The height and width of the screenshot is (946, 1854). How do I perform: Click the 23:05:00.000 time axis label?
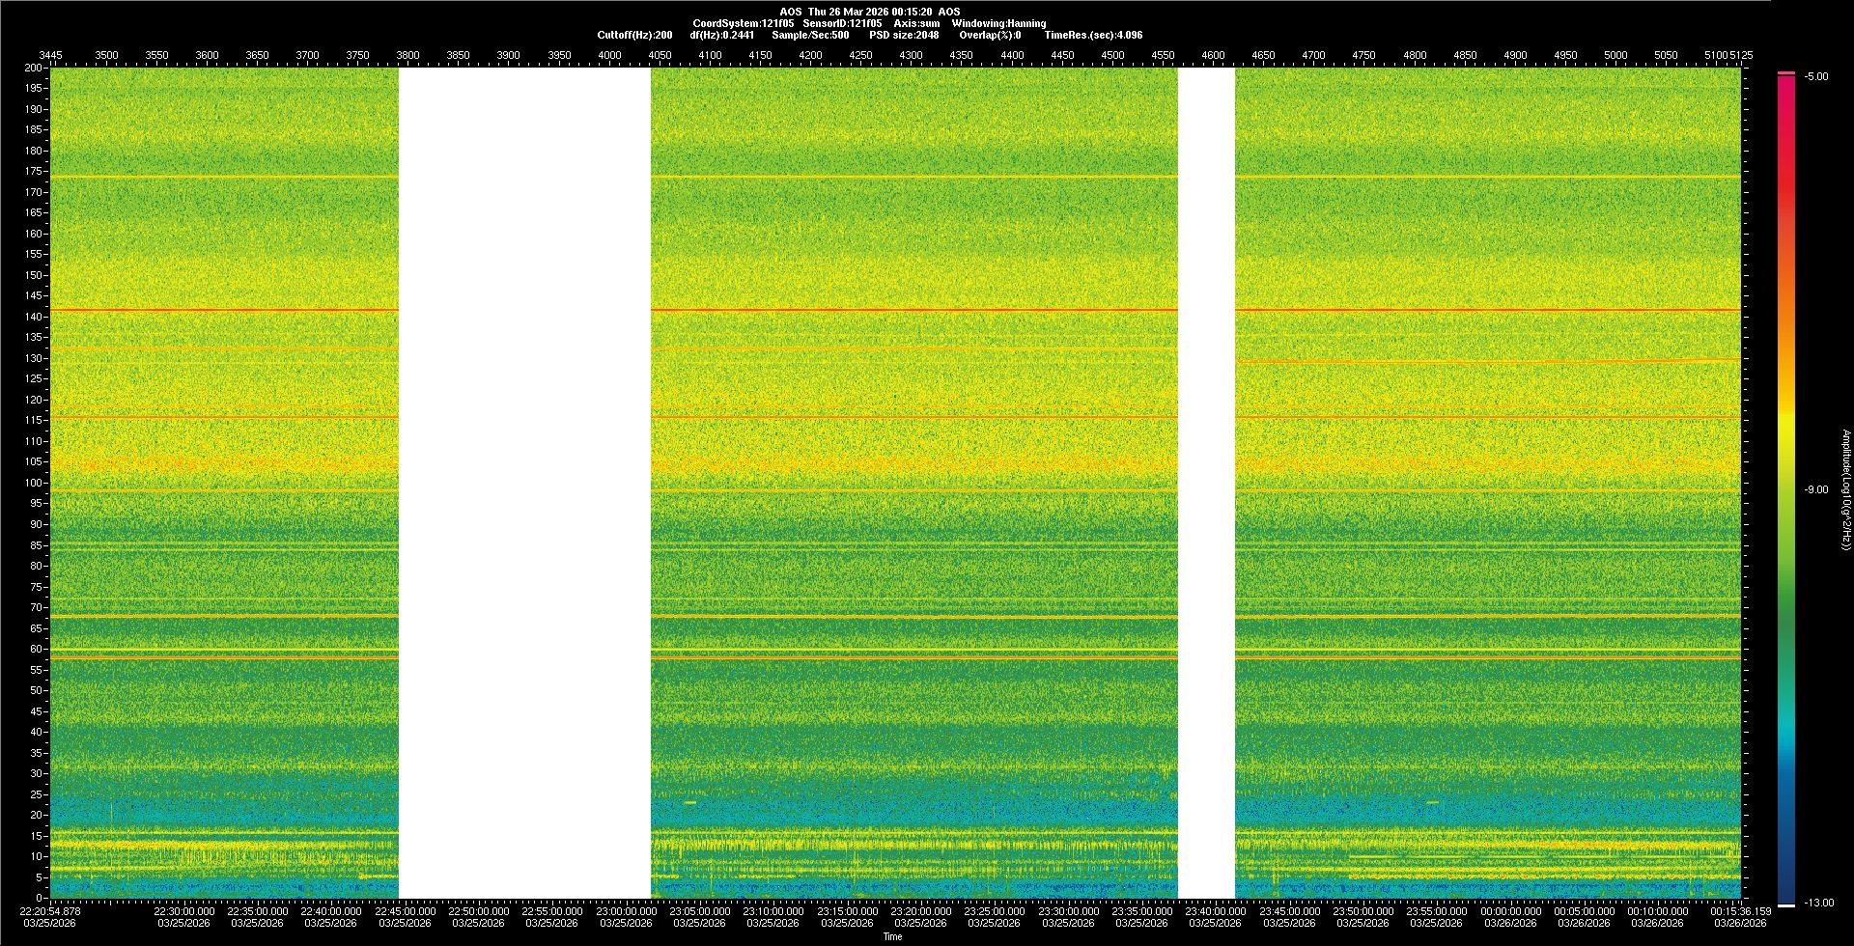pyautogui.click(x=699, y=910)
